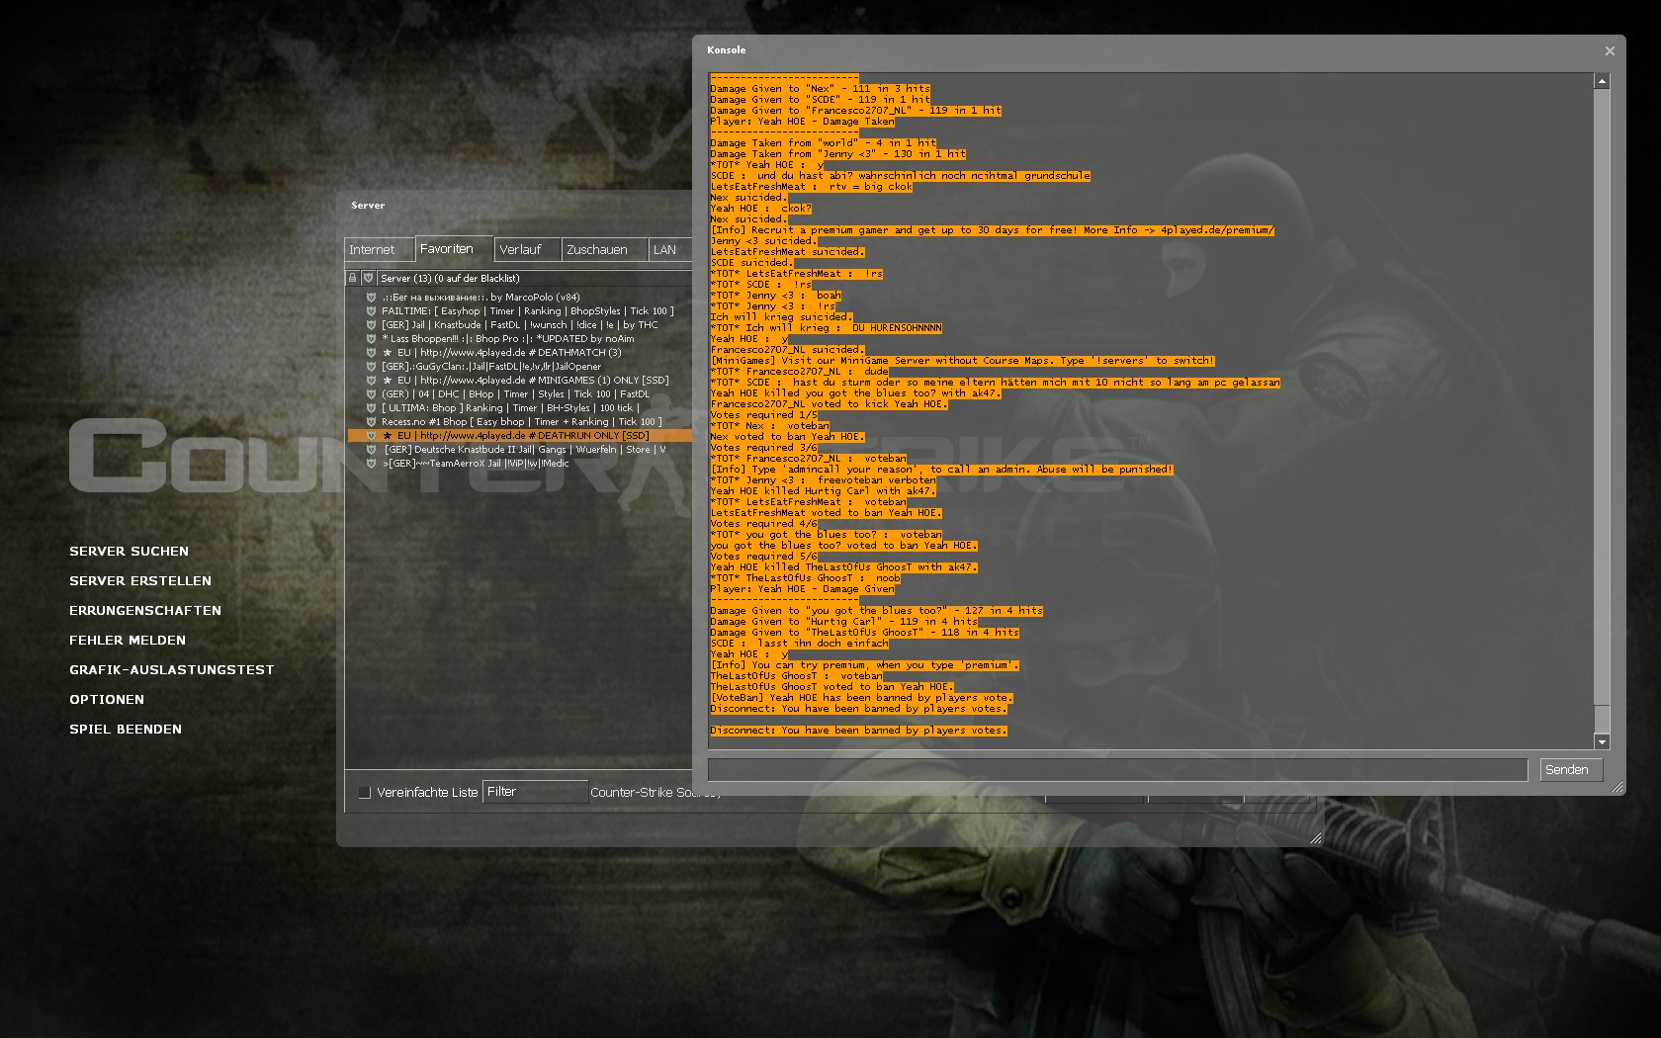Click the shield icon beside Lass Bhoppen server
Screen dimensions: 1661x1038
371,338
